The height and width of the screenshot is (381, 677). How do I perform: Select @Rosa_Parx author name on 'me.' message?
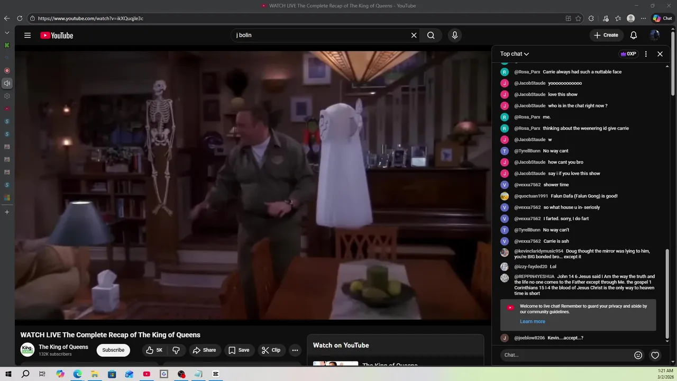click(x=527, y=117)
